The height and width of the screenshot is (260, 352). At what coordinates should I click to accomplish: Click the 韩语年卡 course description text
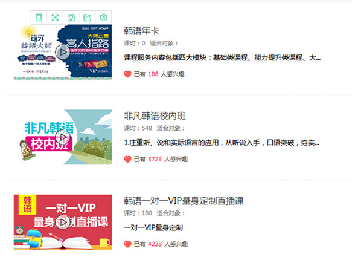(x=222, y=58)
